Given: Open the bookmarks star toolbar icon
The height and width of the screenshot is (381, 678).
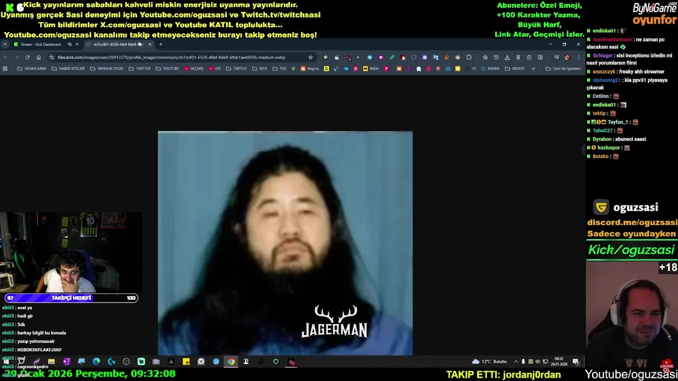Looking at the screenshot, I should (x=485, y=57).
